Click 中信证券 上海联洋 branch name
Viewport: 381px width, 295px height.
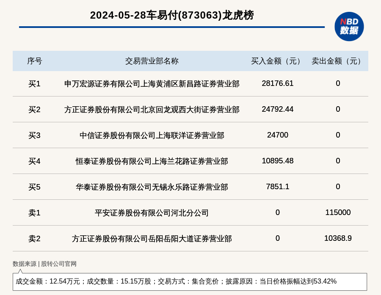(x=152, y=135)
